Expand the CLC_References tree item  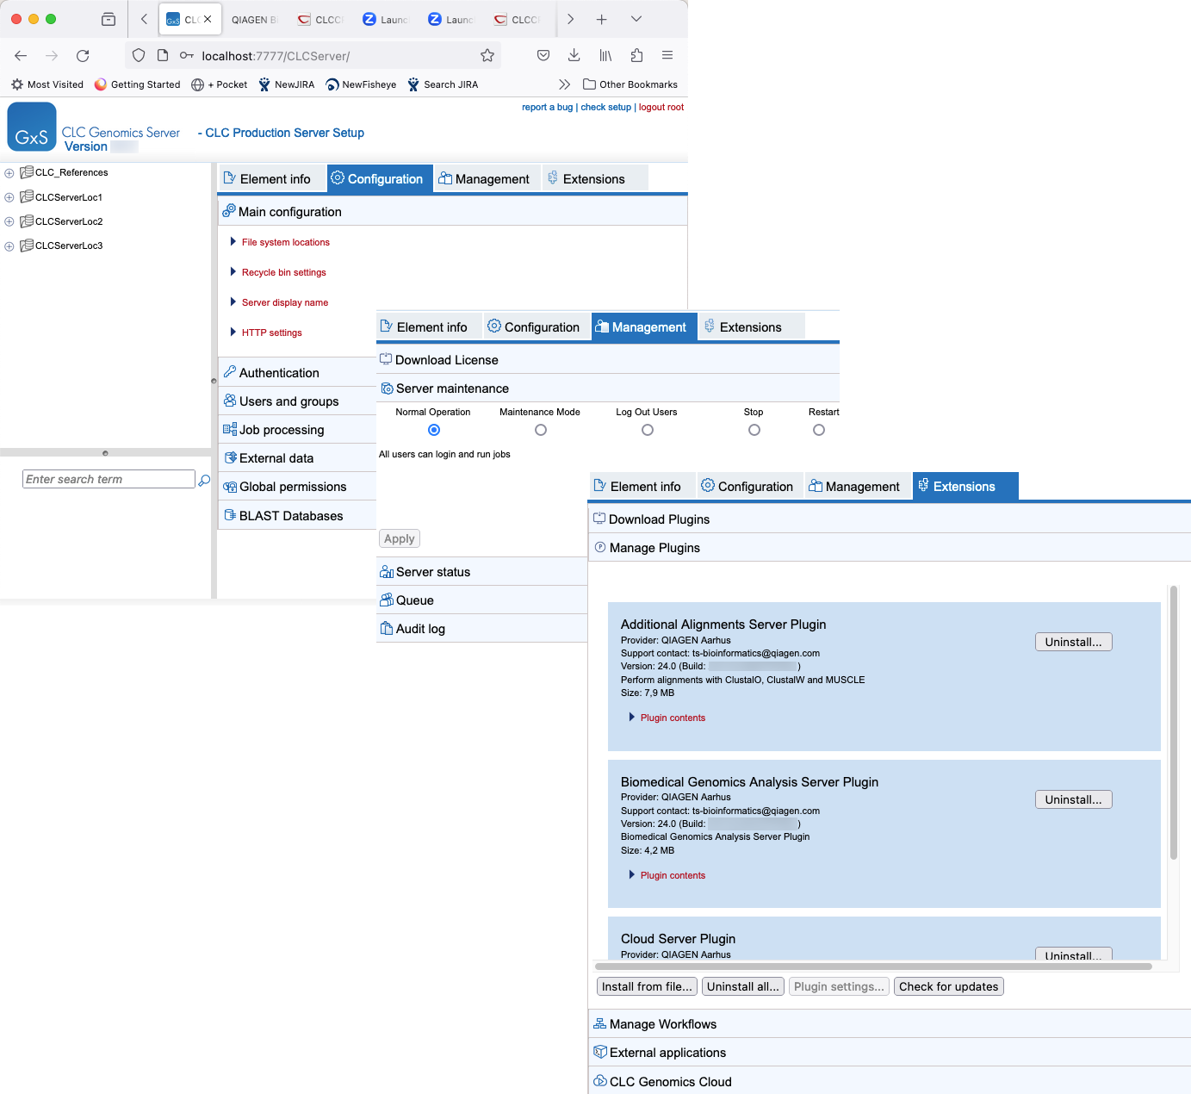click(9, 172)
